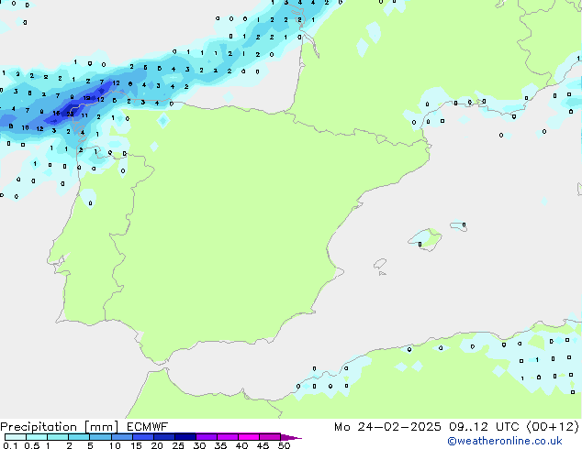Pick the 10–15 mm legend color swatch
582x449 pixels.
click(x=121, y=437)
